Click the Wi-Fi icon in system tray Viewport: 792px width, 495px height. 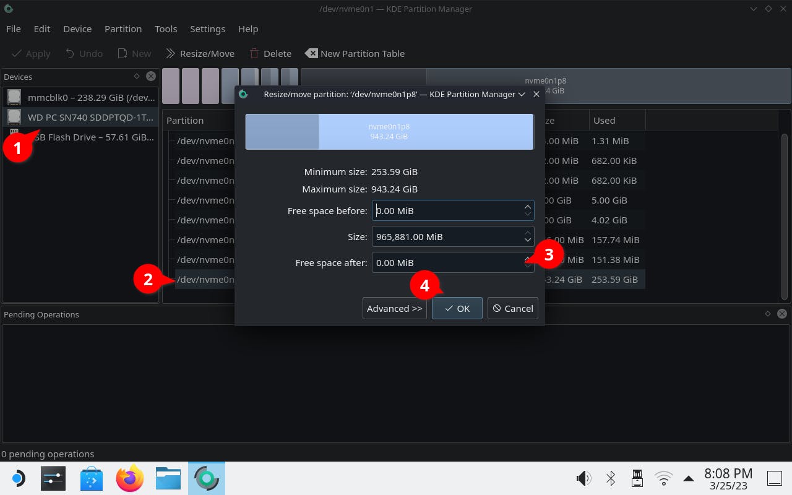(x=664, y=478)
